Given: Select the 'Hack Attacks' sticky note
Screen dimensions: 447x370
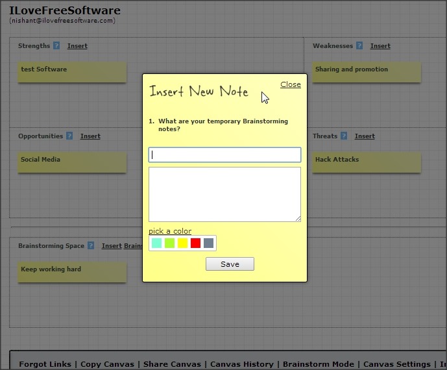Looking at the screenshot, I should pyautogui.click(x=366, y=162).
